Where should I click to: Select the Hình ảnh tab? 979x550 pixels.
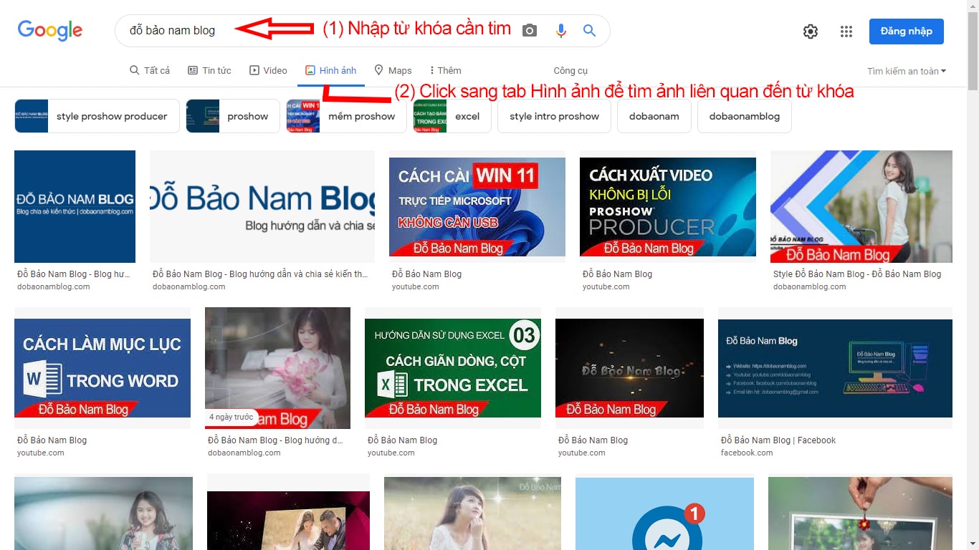(330, 70)
